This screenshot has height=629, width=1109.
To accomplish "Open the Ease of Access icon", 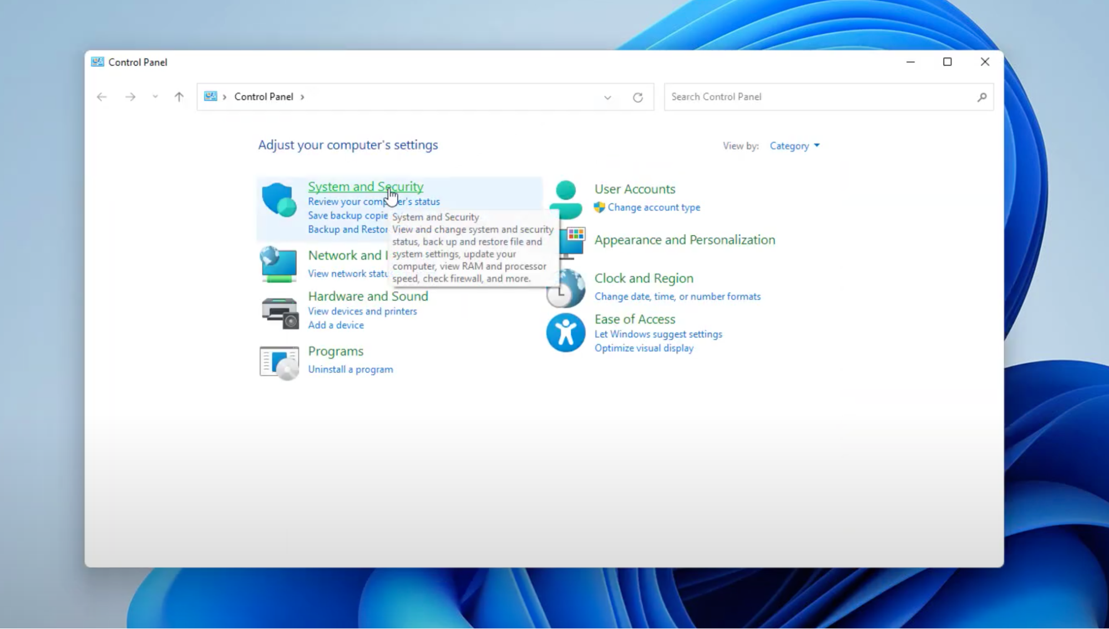I will click(x=565, y=333).
